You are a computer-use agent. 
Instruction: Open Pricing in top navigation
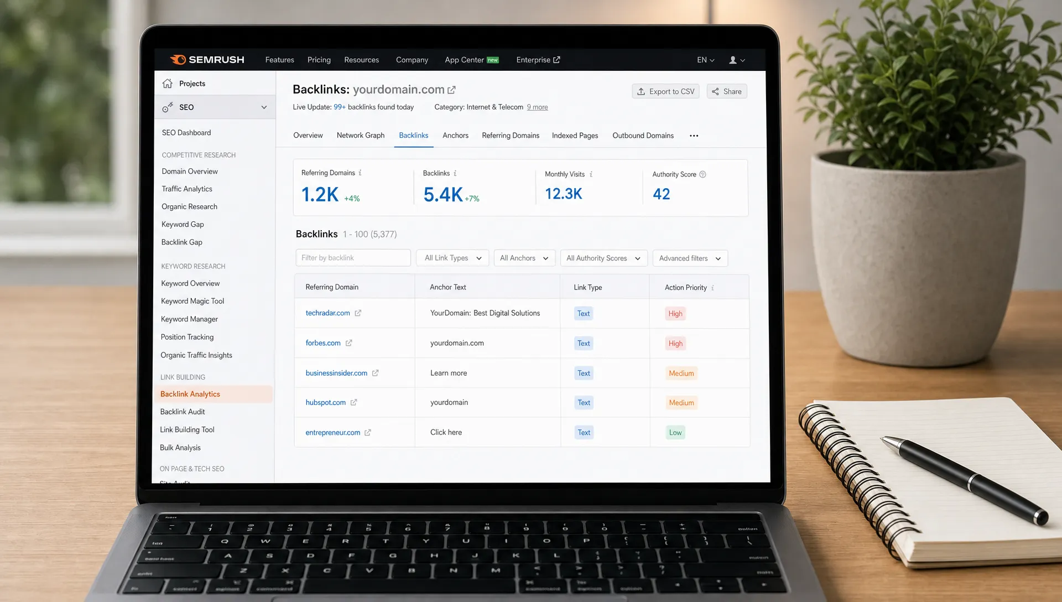[319, 60]
